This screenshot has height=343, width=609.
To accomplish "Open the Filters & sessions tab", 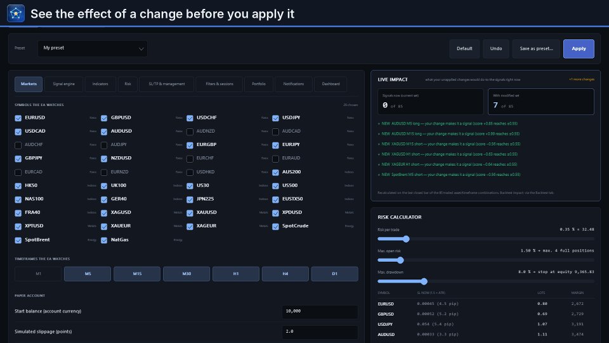I will 219,84.
